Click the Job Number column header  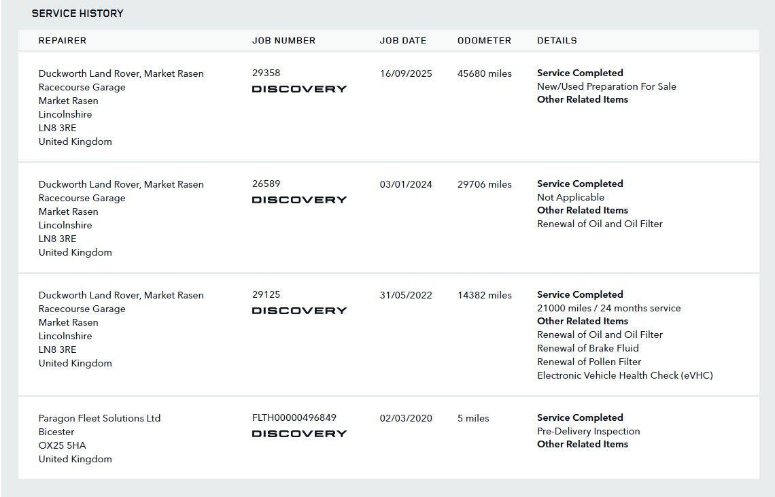coord(283,40)
